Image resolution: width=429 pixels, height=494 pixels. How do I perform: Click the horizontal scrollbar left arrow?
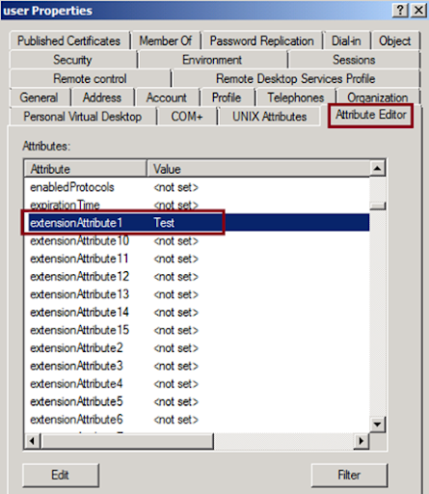(x=32, y=441)
